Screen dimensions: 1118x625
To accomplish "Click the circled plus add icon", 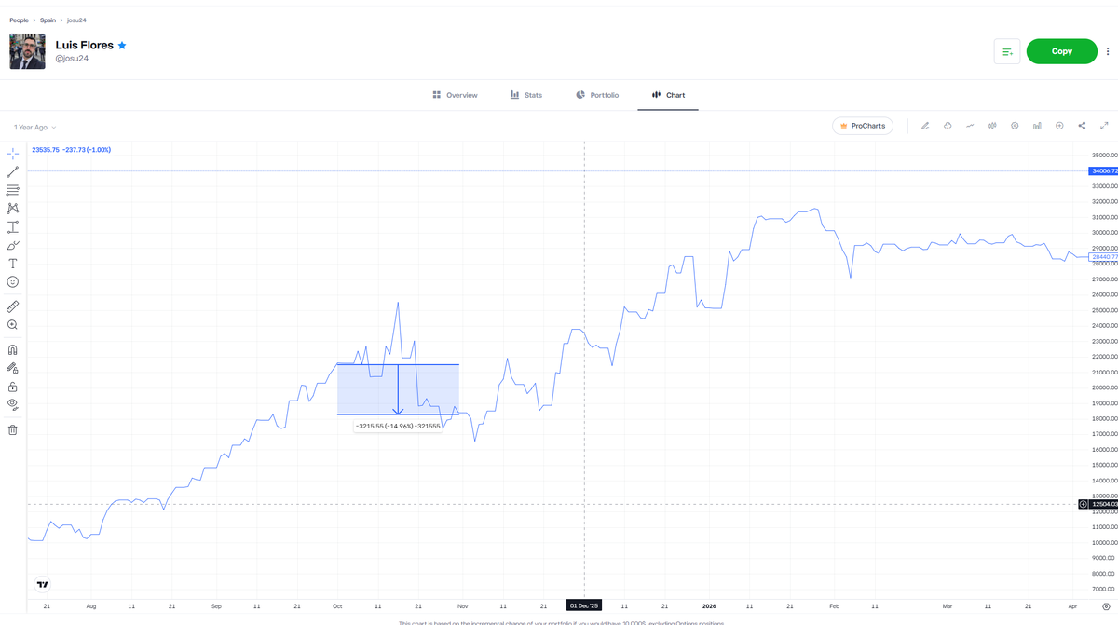I will (x=1059, y=126).
